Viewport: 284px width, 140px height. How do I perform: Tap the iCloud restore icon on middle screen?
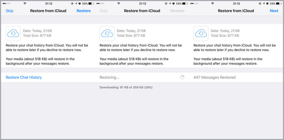[x=107, y=34]
